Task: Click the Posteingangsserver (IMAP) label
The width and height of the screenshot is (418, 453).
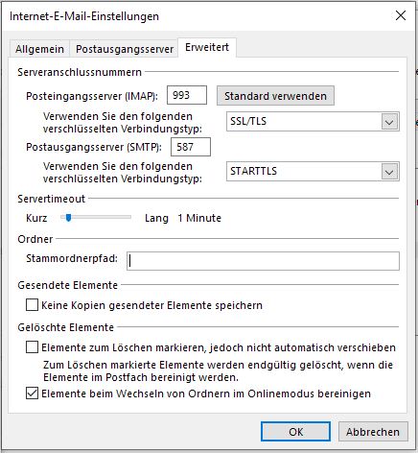Action: [92, 96]
